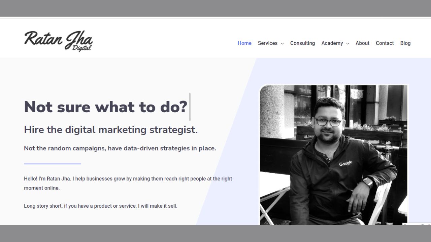The width and height of the screenshot is (431, 242).
Task: Click the "Not sure what to do?" headline
Action: point(105,107)
